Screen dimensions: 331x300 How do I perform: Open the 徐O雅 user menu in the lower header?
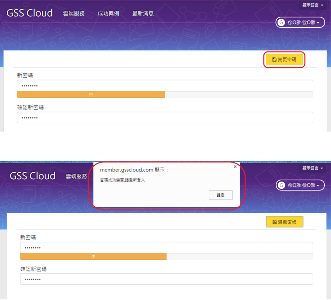[x=303, y=185]
